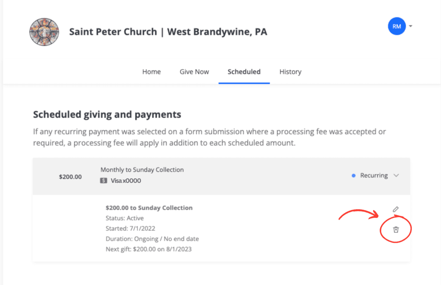Click the $200.00 to Sunday Collection heading

(x=149, y=208)
